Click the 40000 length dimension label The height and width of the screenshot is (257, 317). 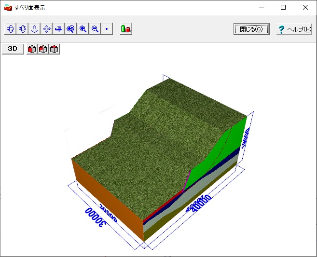tap(201, 203)
